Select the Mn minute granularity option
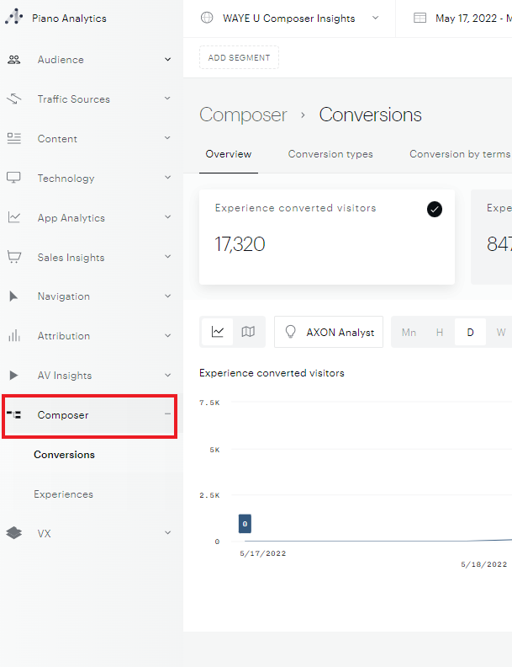The width and height of the screenshot is (512, 667). (x=409, y=333)
